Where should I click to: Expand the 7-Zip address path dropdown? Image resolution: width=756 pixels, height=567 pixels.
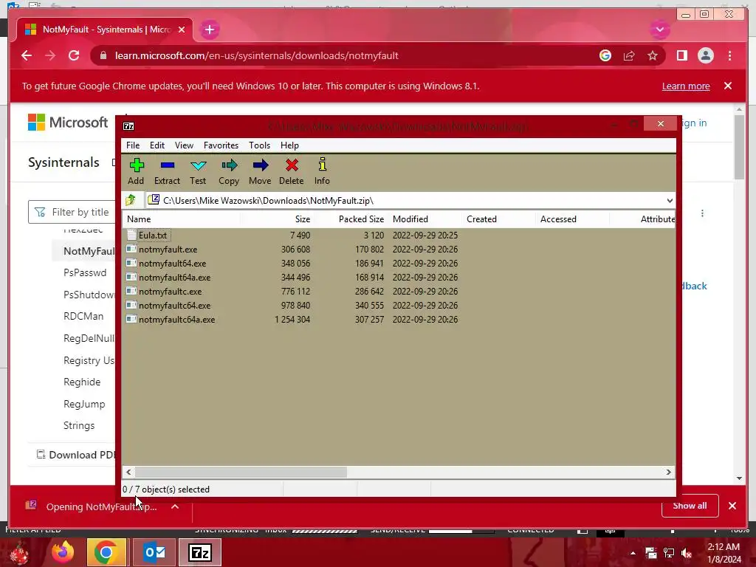point(670,201)
